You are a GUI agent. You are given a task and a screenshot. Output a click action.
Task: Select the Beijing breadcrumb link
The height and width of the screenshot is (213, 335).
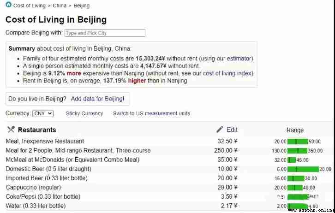point(82,6)
